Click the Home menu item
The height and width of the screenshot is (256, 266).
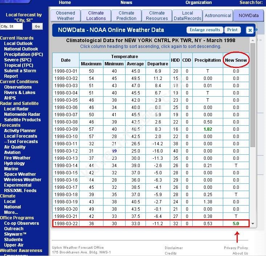pyautogui.click(x=65, y=3)
